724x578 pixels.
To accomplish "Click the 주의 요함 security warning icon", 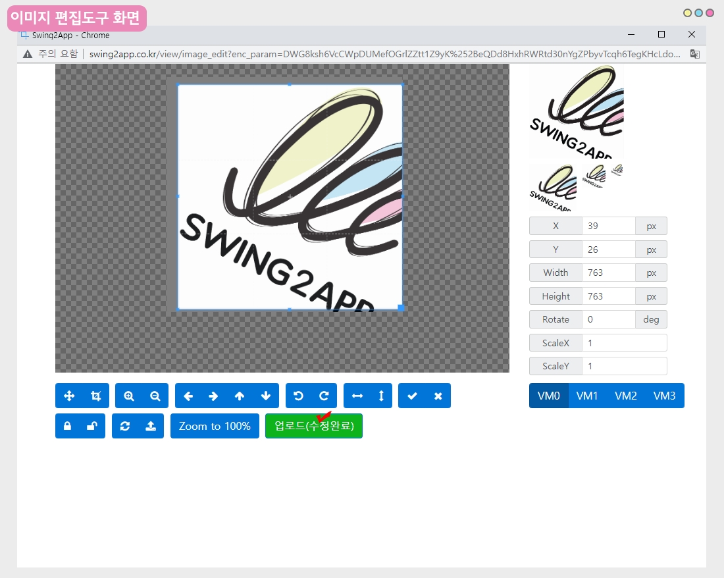I will pyautogui.click(x=28, y=54).
